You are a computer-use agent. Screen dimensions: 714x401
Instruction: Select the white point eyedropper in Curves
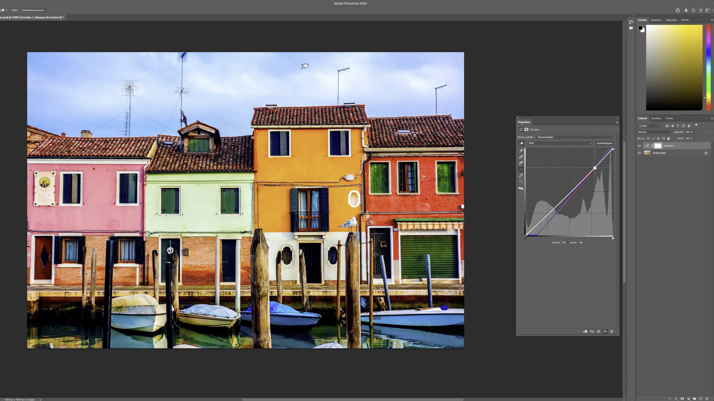pyautogui.click(x=521, y=163)
